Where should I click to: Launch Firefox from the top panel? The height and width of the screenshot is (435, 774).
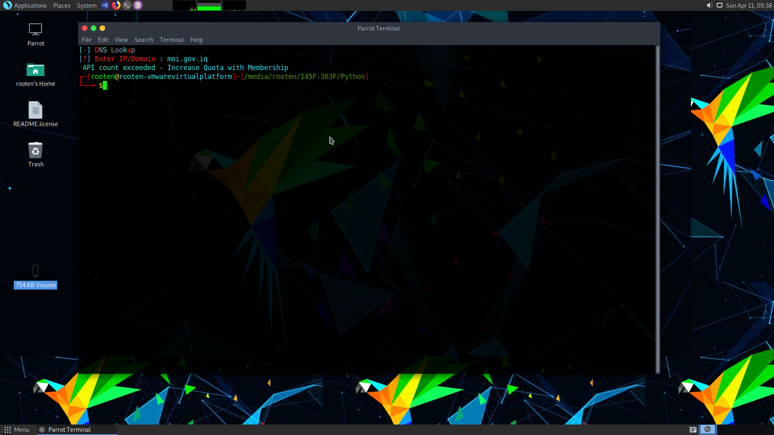pyautogui.click(x=116, y=5)
